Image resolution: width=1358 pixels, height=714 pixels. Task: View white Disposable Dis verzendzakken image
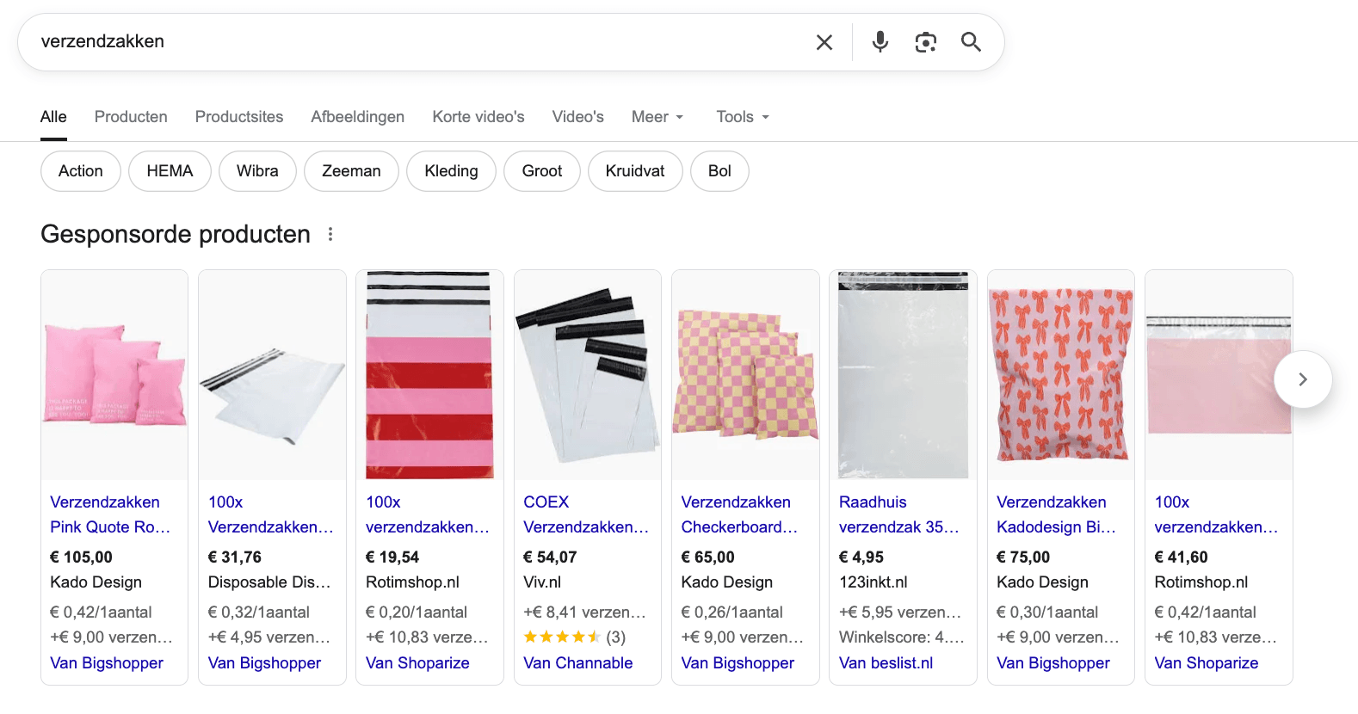pos(272,375)
